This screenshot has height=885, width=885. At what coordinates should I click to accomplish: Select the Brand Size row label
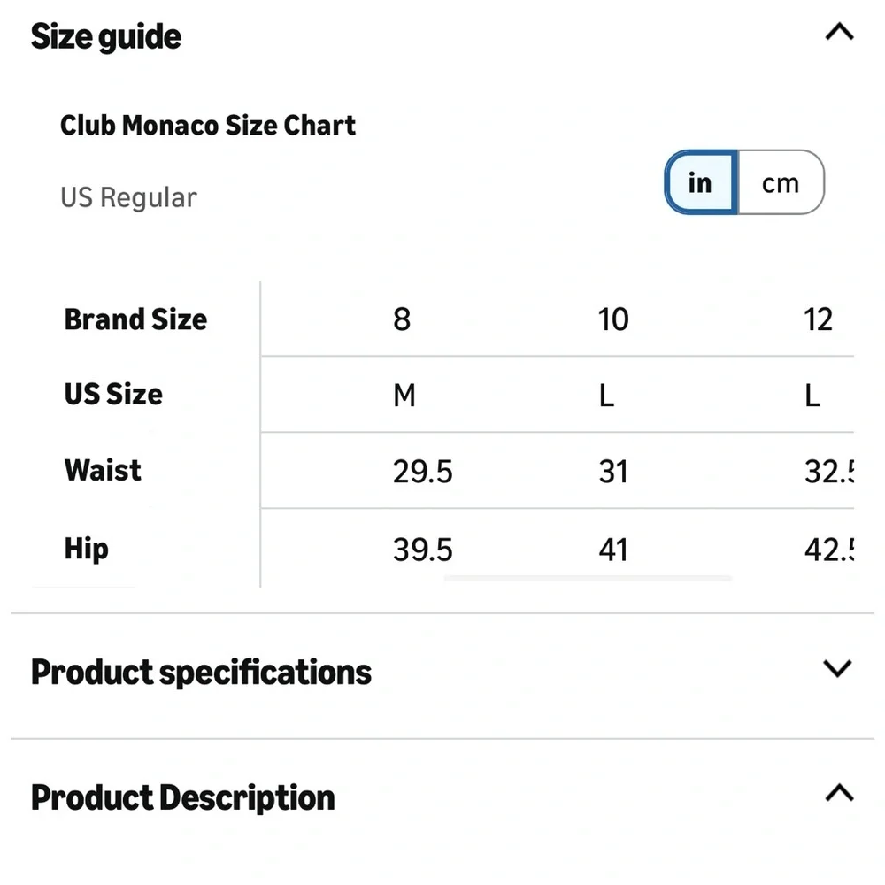pos(135,319)
